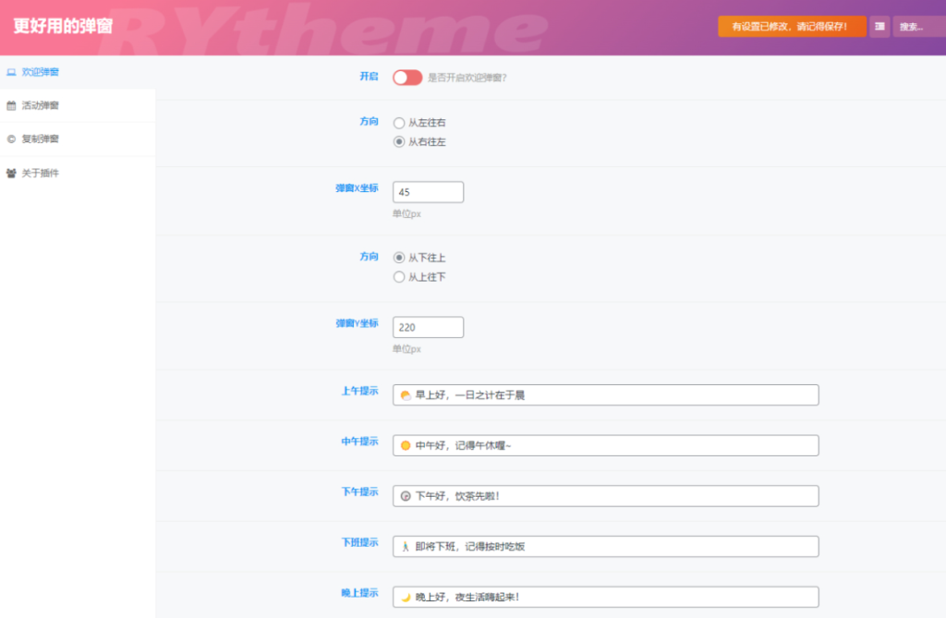Click the 搜索 search box in header
The width and height of the screenshot is (946, 618).
coord(917,27)
